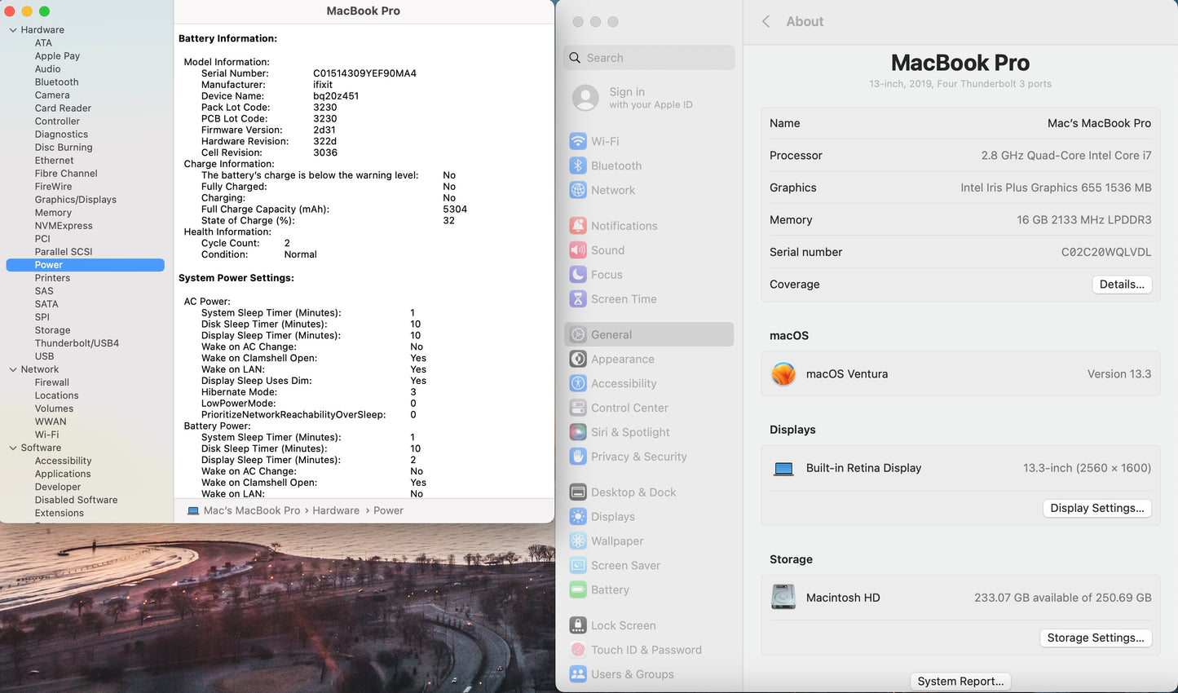Image resolution: width=1178 pixels, height=693 pixels.
Task: Open Sound settings
Action: click(x=607, y=250)
